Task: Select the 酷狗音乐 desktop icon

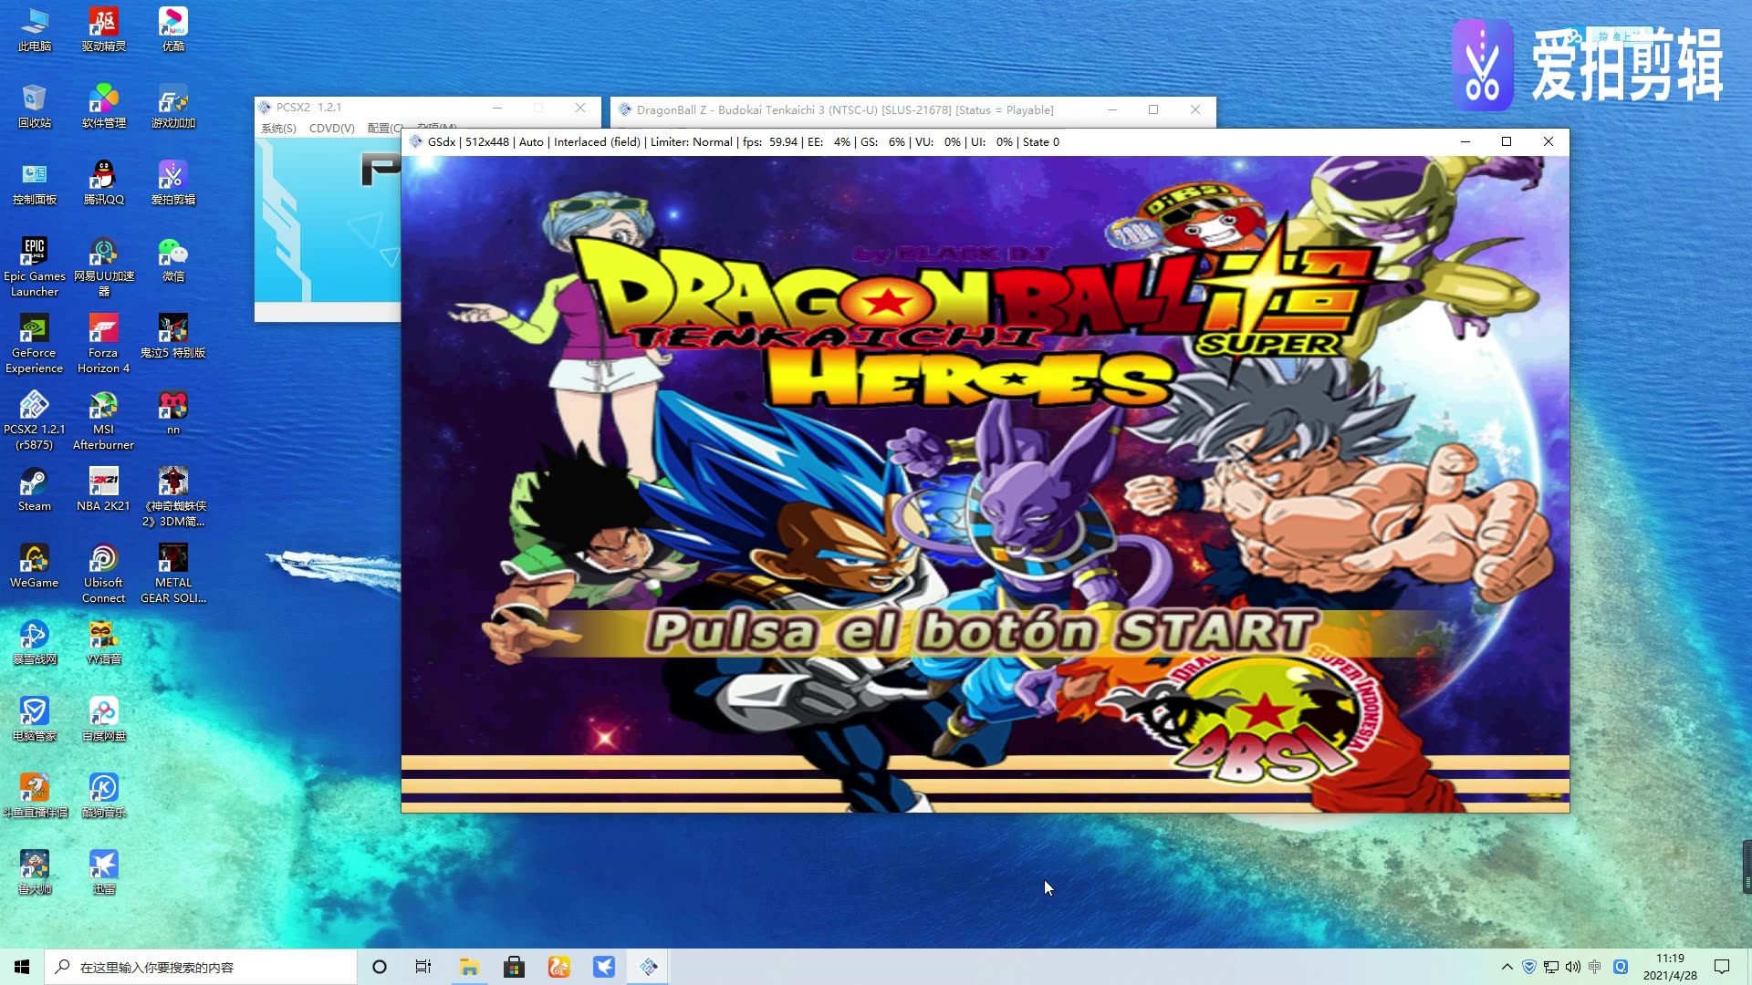Action: pyautogui.click(x=103, y=795)
